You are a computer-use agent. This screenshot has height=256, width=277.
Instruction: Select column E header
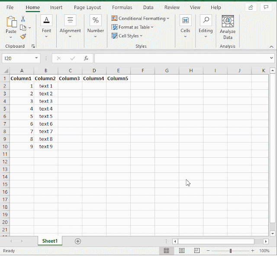[x=118, y=71]
